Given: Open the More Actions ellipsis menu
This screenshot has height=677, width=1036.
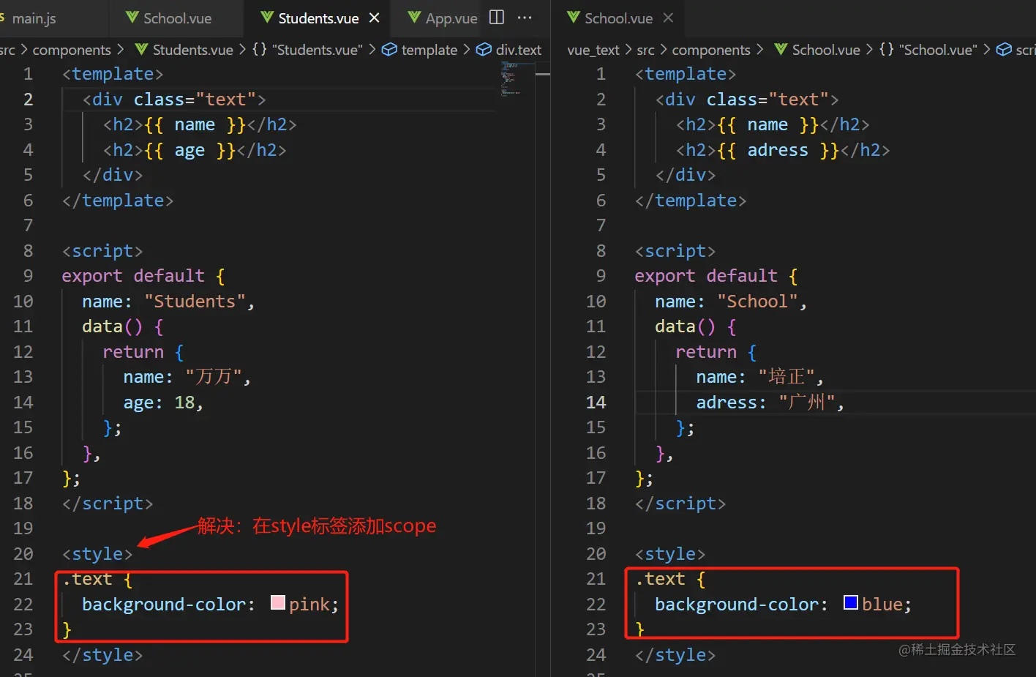Looking at the screenshot, I should 525,18.
